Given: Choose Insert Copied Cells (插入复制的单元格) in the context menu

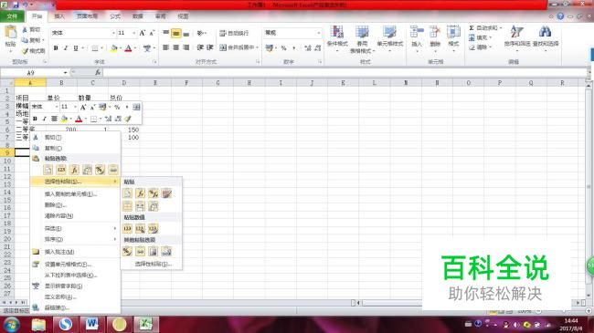Looking at the screenshot, I should (75, 193).
